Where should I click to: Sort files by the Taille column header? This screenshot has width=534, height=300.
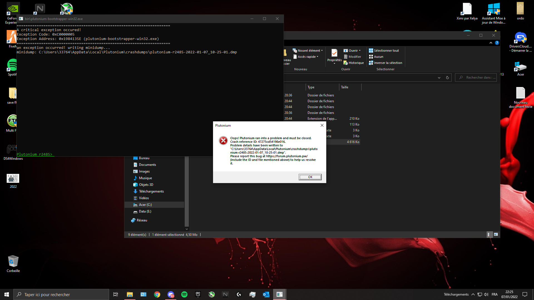(350, 87)
